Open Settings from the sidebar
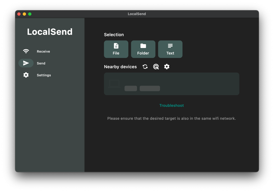 click(36, 75)
